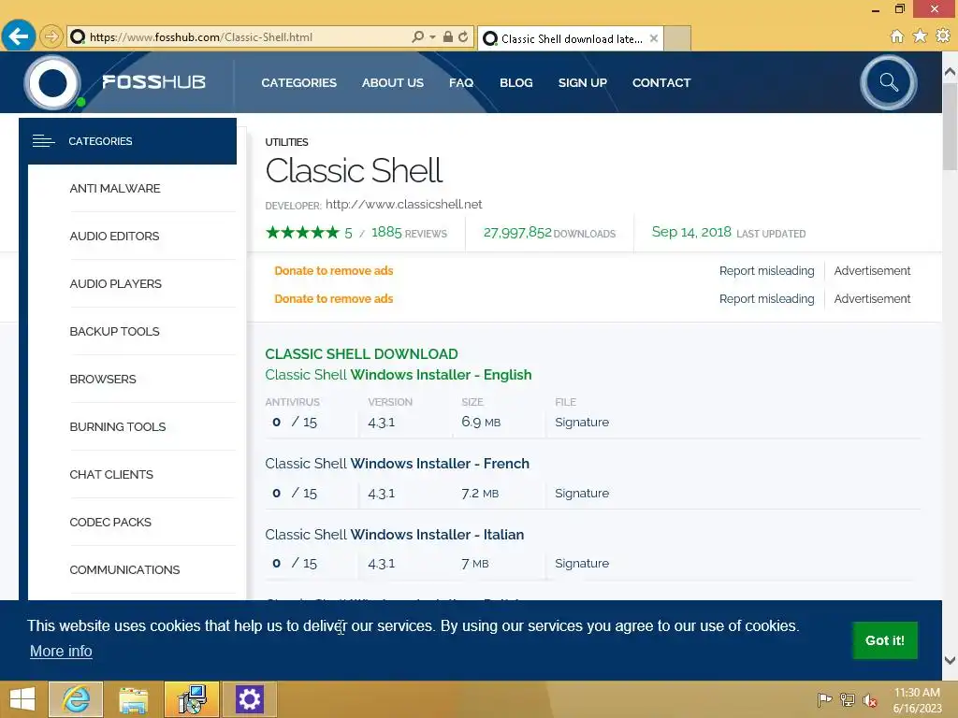Open FAQ in top navigation
The height and width of the screenshot is (718, 958).
(461, 82)
